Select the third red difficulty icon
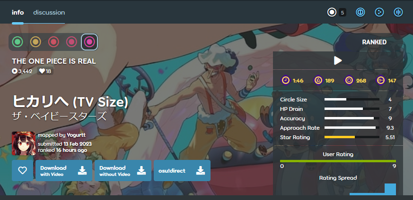This screenshot has height=200, width=413. (53, 42)
